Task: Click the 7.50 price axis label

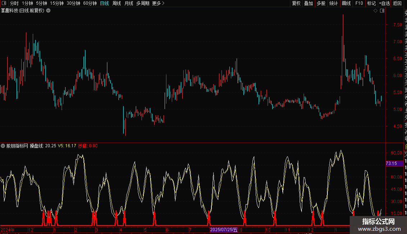Action: pos(397,24)
